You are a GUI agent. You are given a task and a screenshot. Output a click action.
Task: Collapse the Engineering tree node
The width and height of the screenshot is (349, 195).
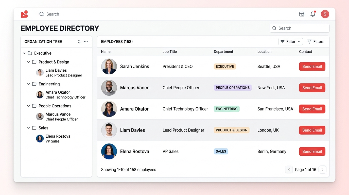point(28,84)
